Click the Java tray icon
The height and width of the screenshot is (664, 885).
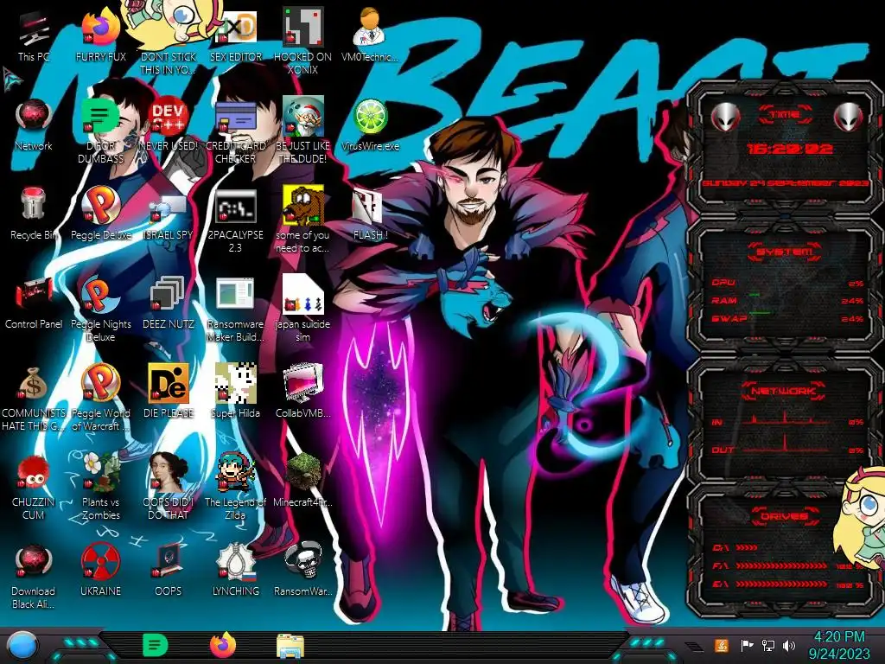click(x=722, y=645)
